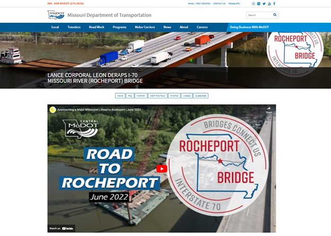331x236 pixels.
Task: Open the Flickr icon in header
Action: (259, 4)
